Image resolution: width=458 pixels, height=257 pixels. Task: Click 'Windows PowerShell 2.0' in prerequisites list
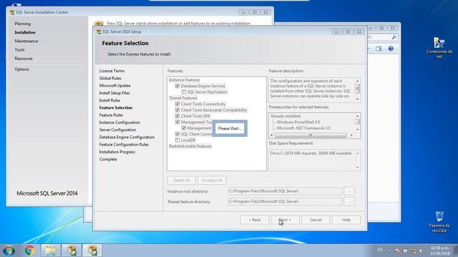point(298,122)
